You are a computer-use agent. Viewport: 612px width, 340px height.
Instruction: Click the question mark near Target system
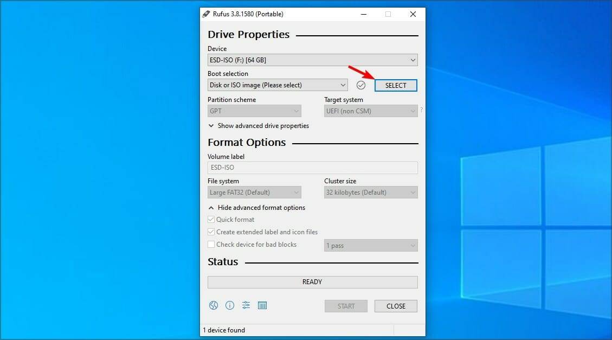[421, 109]
